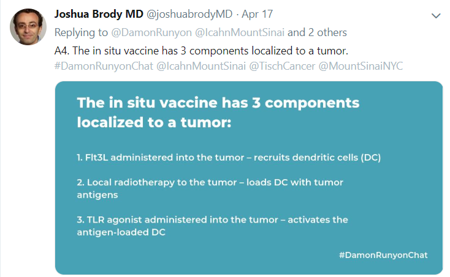Image resolution: width=450 pixels, height=277 pixels.
Task: Click the Local radiotherapy line in the image
Action: pos(210,188)
